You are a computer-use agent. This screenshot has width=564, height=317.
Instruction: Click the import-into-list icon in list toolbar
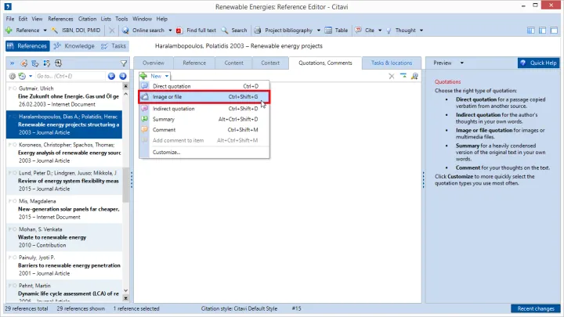point(58,63)
